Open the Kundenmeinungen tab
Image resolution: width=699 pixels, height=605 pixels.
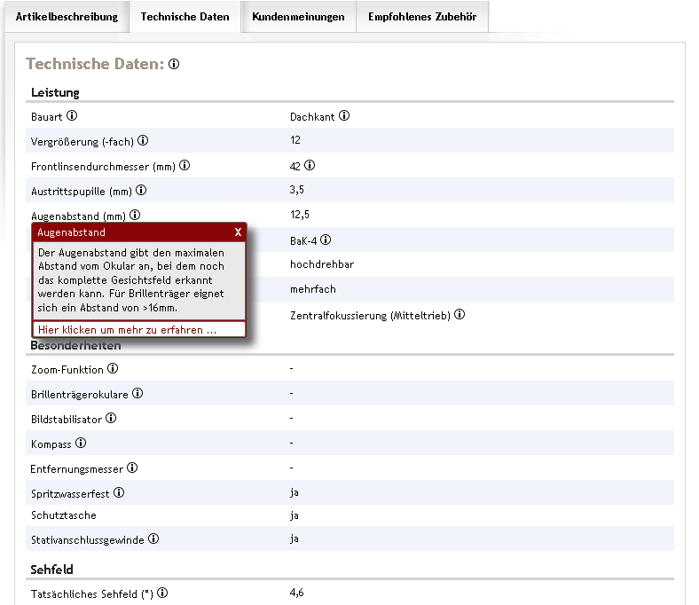pyautogui.click(x=298, y=17)
